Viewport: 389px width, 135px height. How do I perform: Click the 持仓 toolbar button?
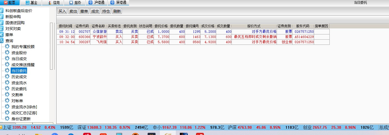(106, 11)
